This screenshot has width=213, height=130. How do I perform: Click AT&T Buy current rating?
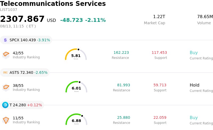click(x=194, y=118)
